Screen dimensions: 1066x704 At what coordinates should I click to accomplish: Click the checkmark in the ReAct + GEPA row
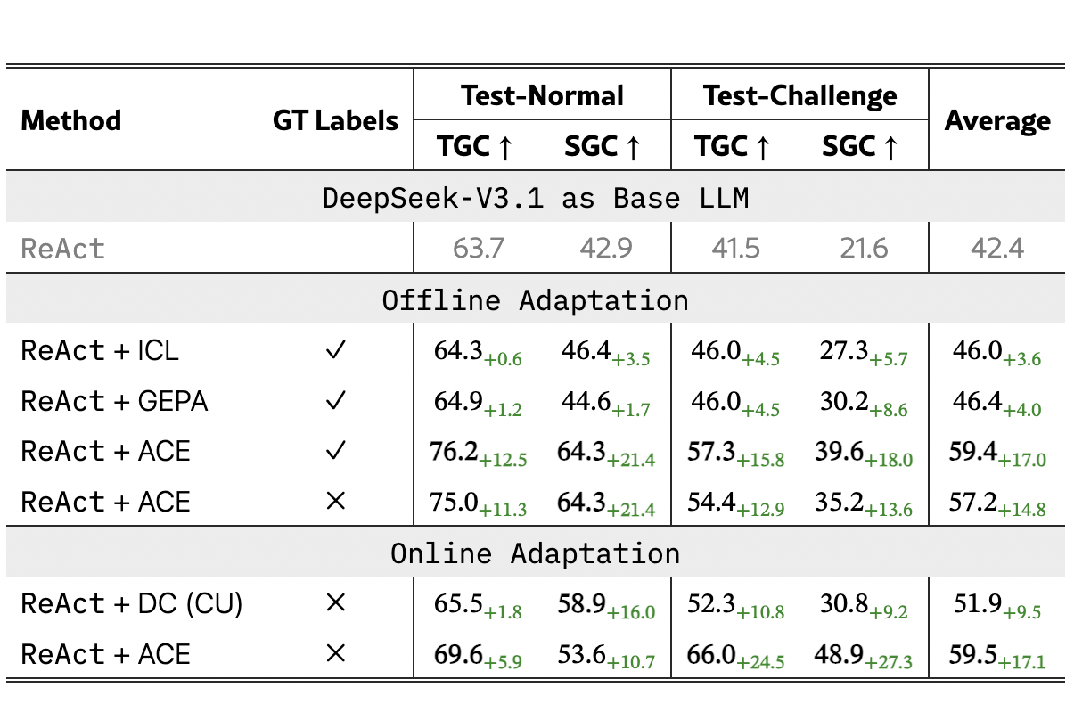(x=335, y=401)
